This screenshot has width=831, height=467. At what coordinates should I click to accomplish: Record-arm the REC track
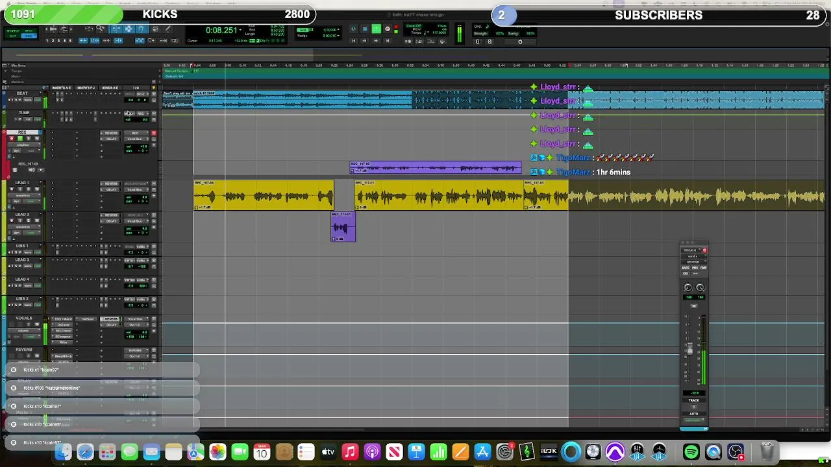tap(12, 138)
